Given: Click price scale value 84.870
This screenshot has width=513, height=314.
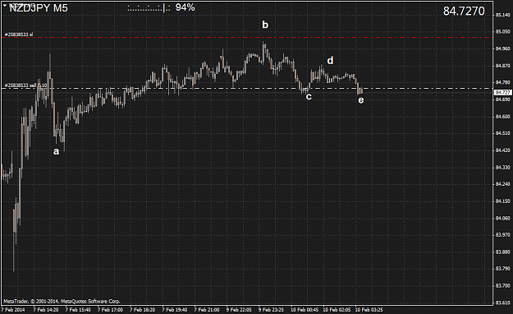Looking at the screenshot, I should click(503, 66).
